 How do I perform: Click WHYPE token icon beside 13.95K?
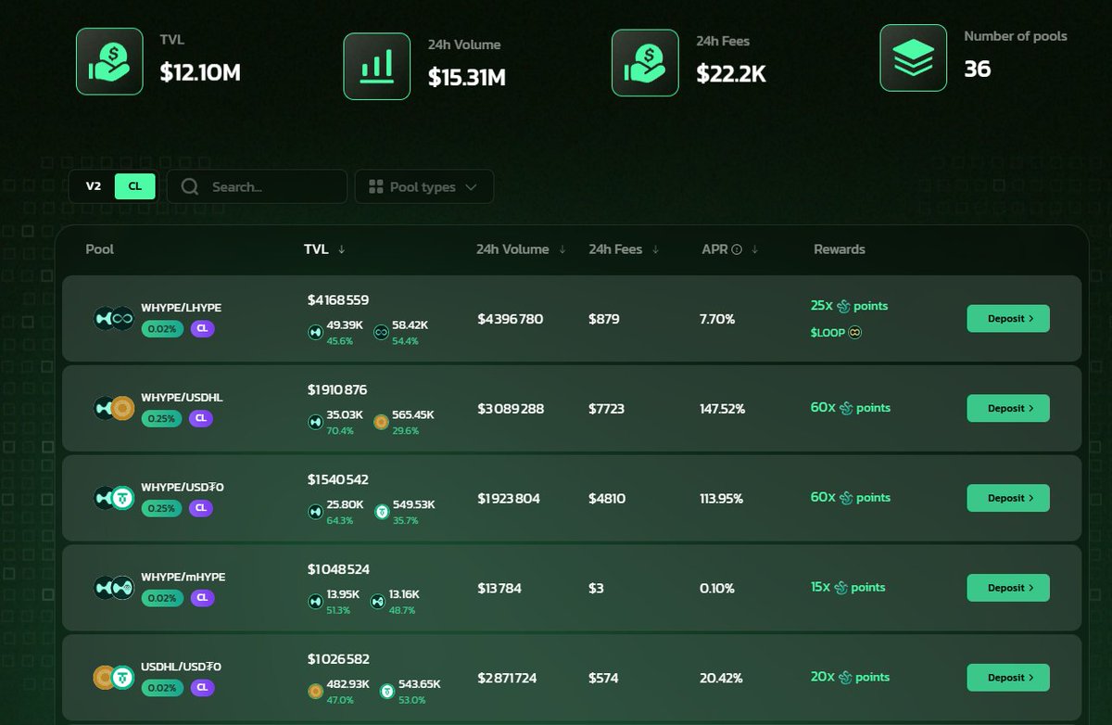pos(315,602)
